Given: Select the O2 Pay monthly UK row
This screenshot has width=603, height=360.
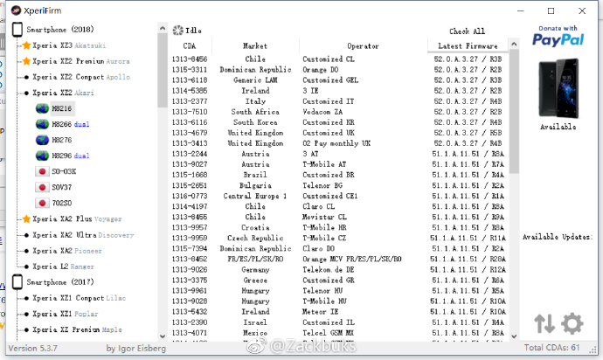Looking at the screenshot, I should (338, 143).
